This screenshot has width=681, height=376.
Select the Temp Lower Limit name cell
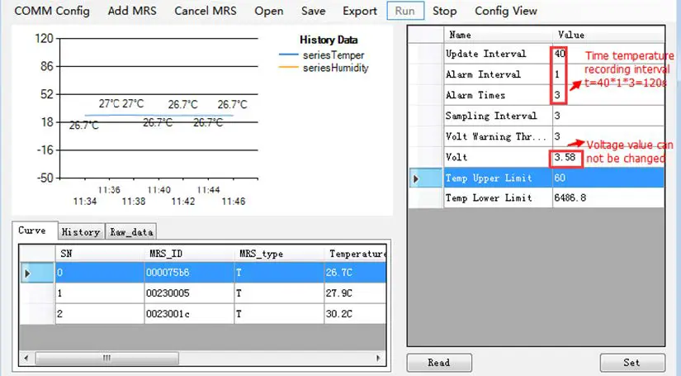[498, 198]
